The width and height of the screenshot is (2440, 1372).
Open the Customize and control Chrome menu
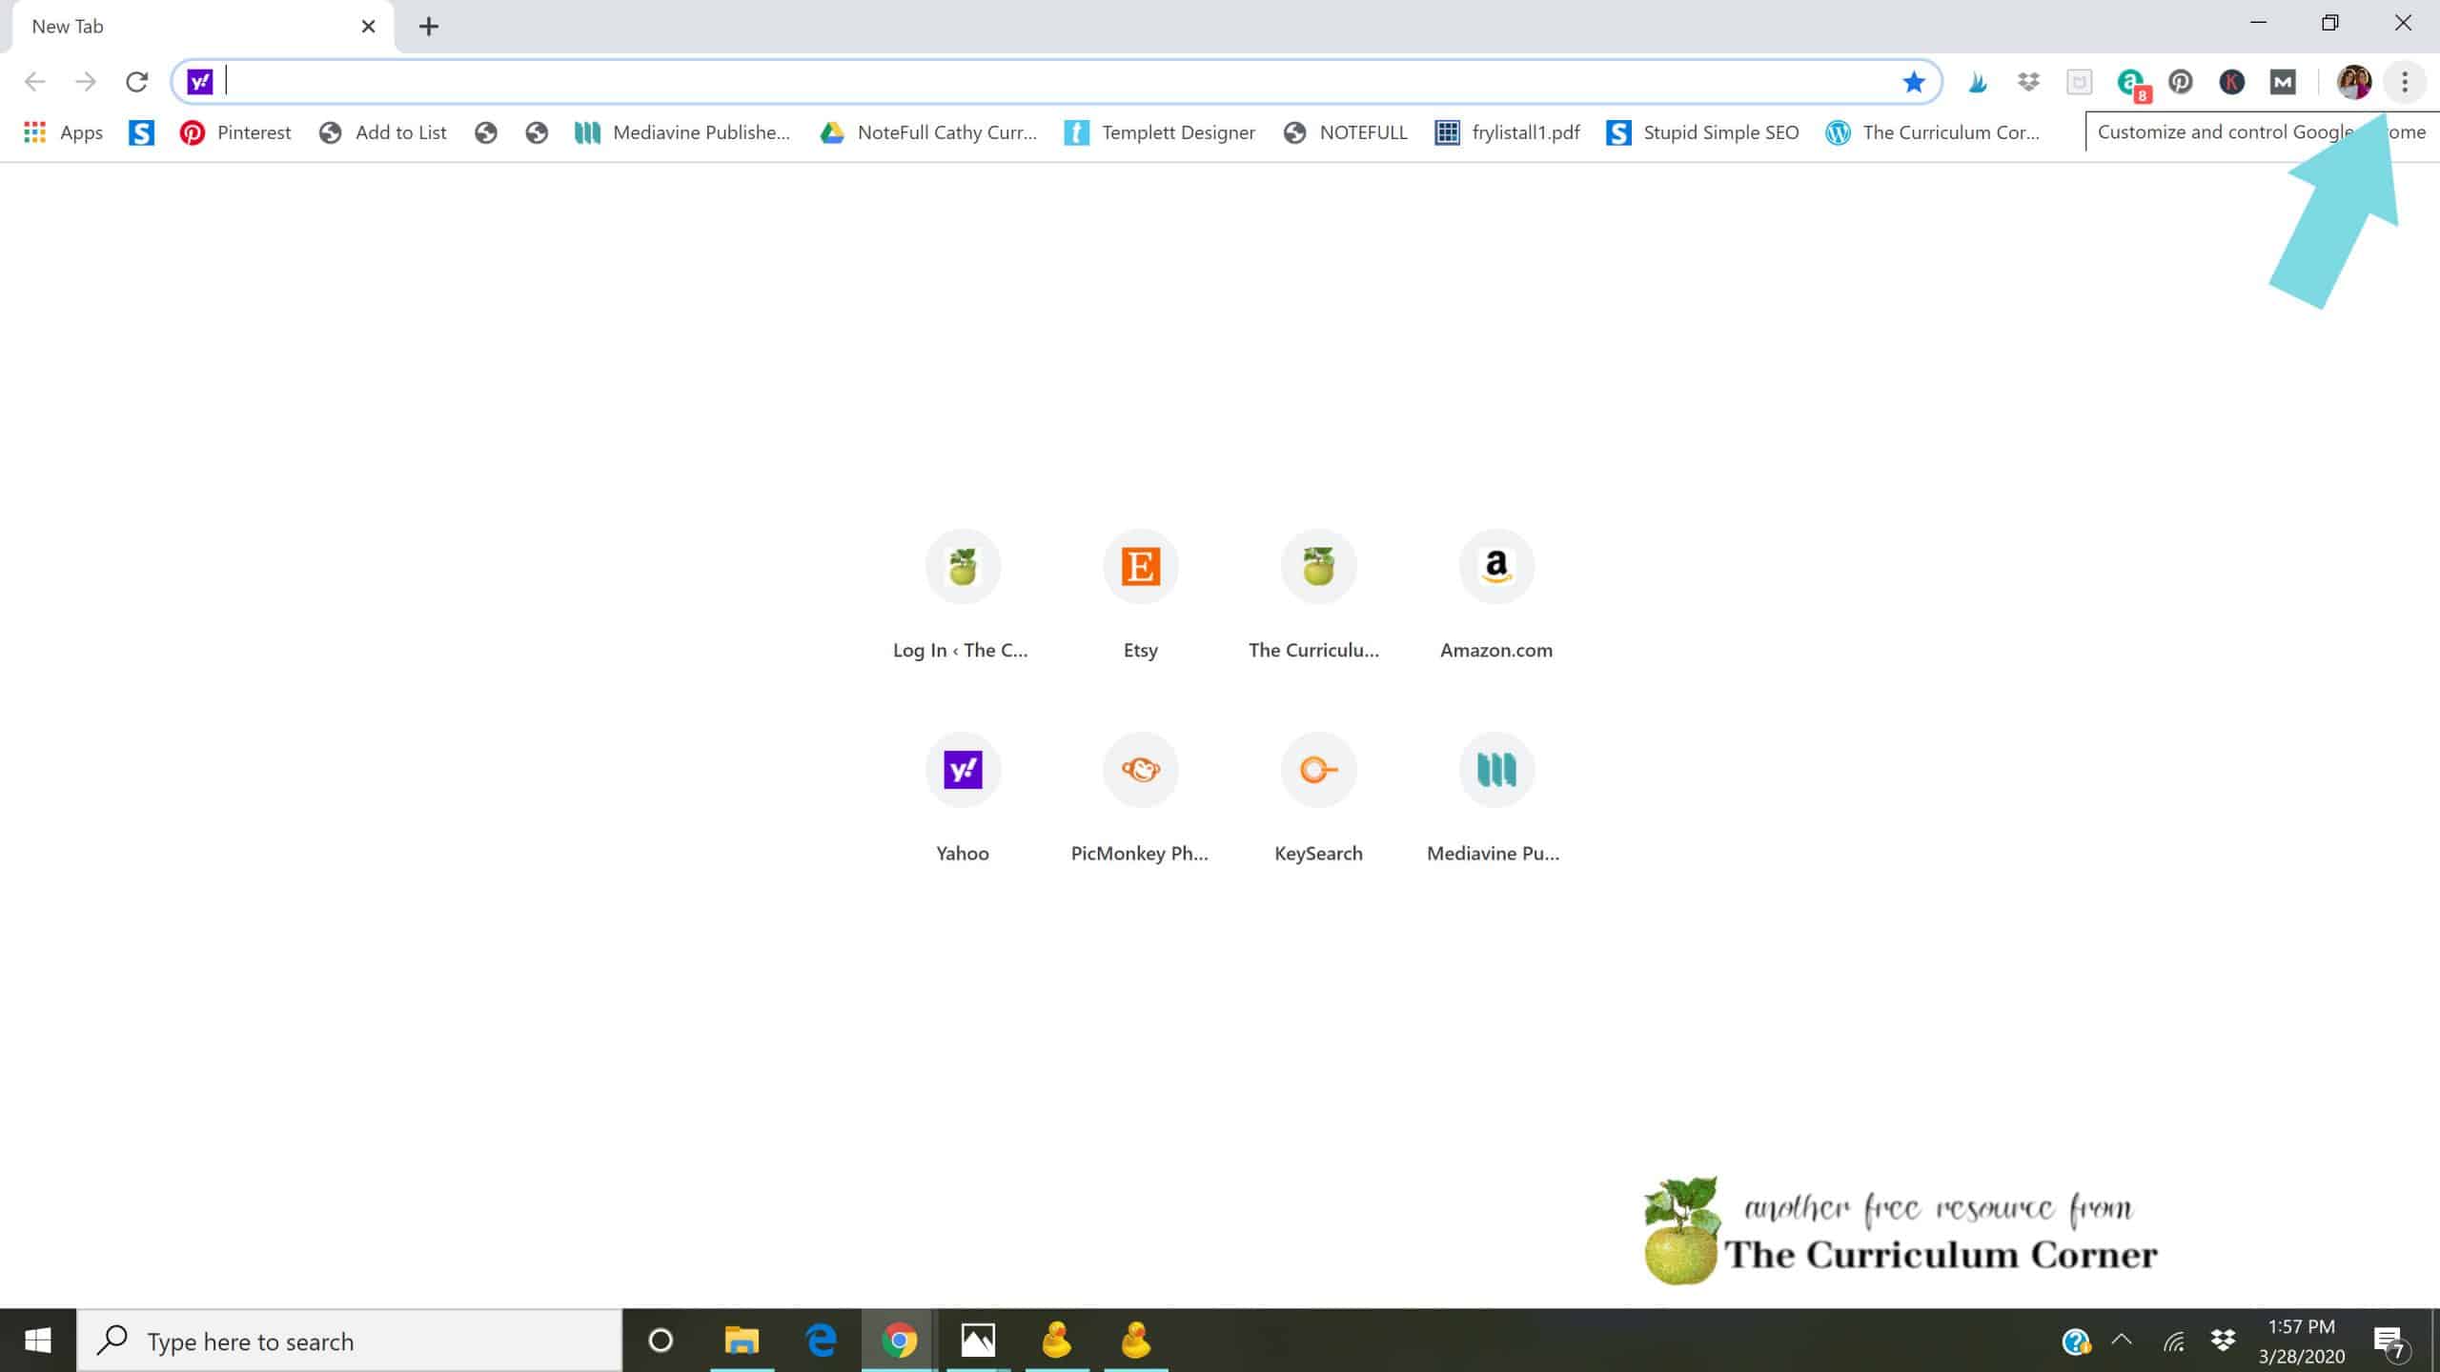click(x=2407, y=82)
